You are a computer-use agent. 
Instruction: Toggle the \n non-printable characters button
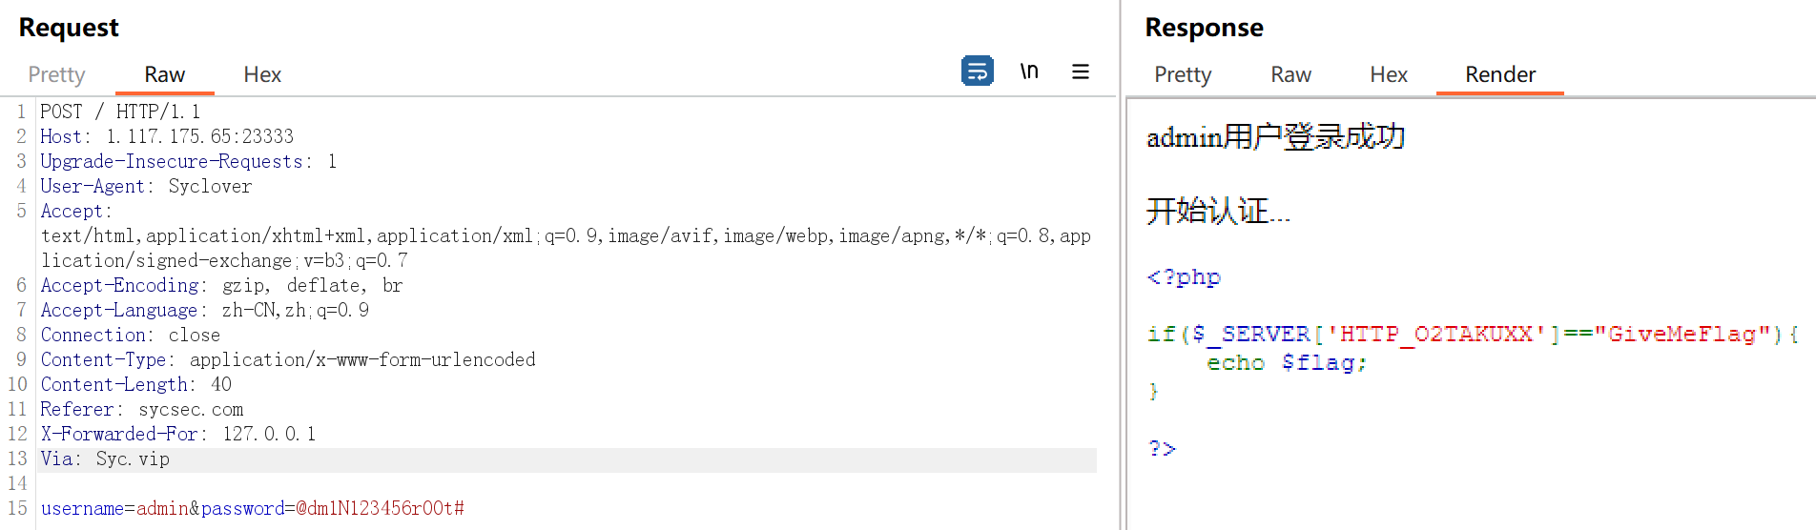tap(1028, 71)
